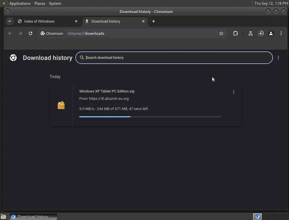The width and height of the screenshot is (289, 220).
Task: Click the workspace switcher Chromium thumbnail
Action: pos(257,217)
